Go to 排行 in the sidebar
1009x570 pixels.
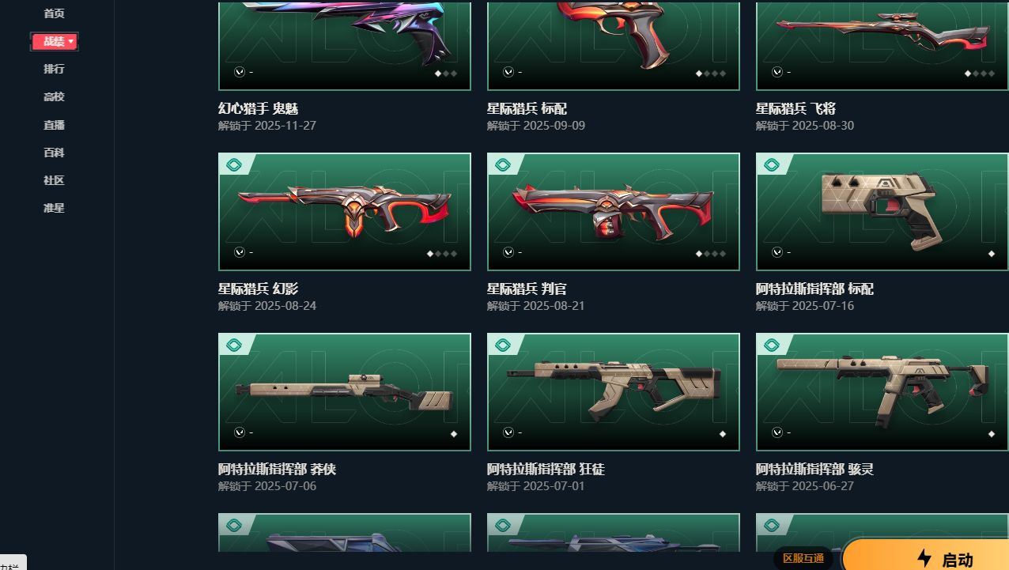(54, 69)
